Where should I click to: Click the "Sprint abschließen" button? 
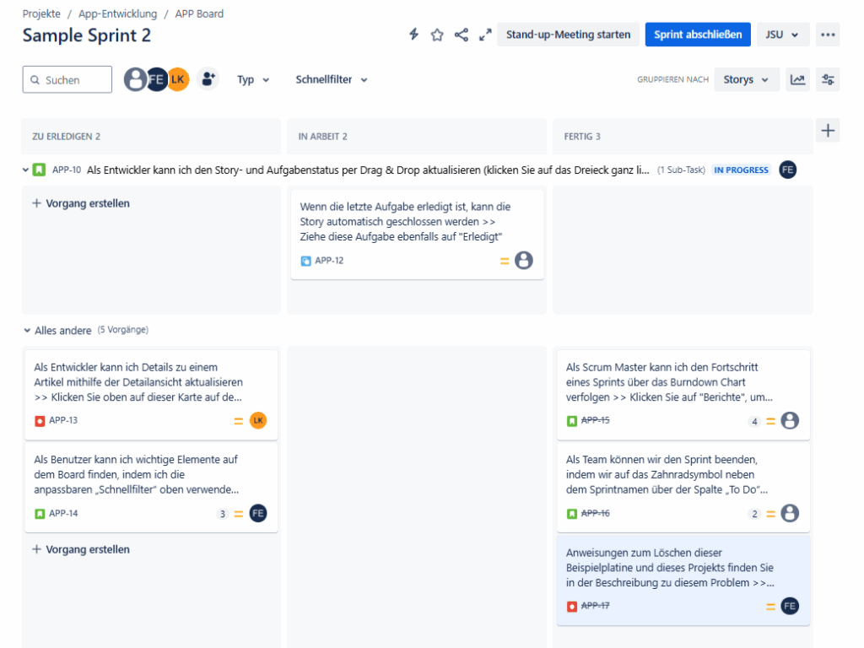pyautogui.click(x=697, y=35)
